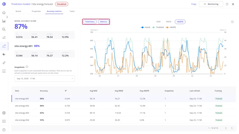Click the Last refresh column header
This screenshot has width=239, height=134.
195,91
